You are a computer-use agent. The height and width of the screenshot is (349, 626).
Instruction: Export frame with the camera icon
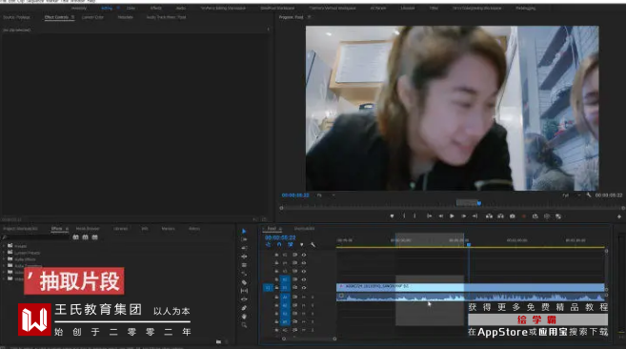pos(513,216)
